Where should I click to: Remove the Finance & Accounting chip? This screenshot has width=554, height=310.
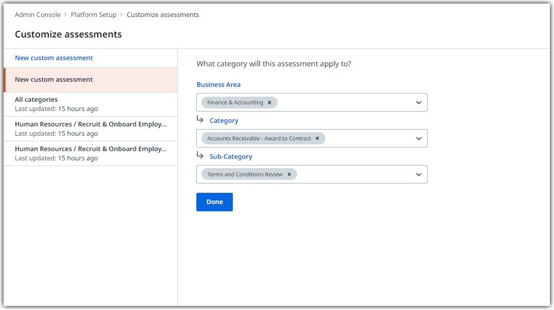pyautogui.click(x=269, y=103)
